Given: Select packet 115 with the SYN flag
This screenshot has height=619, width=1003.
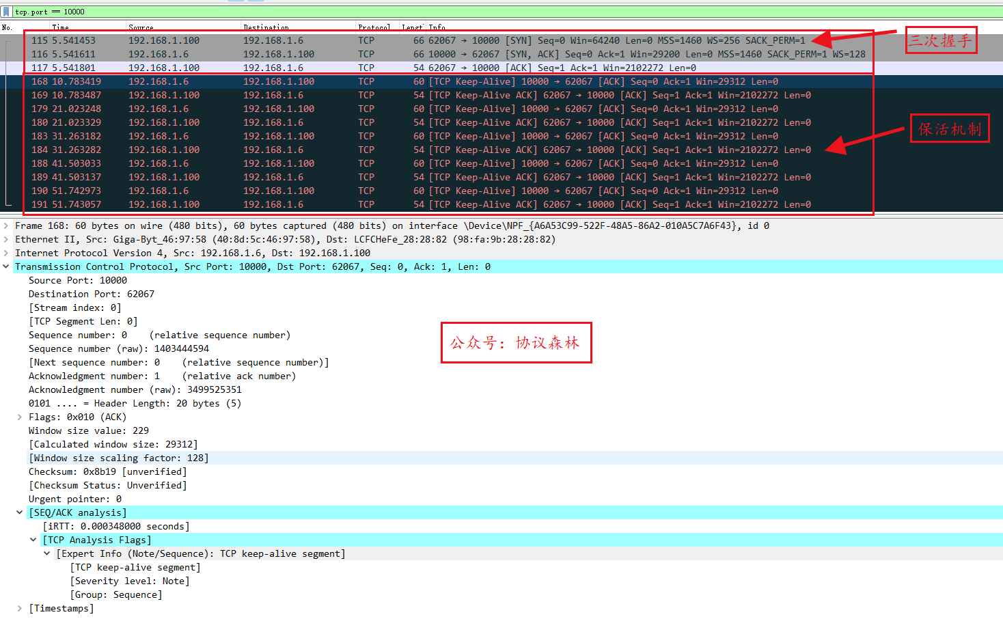Looking at the screenshot, I should pyautogui.click(x=501, y=40).
